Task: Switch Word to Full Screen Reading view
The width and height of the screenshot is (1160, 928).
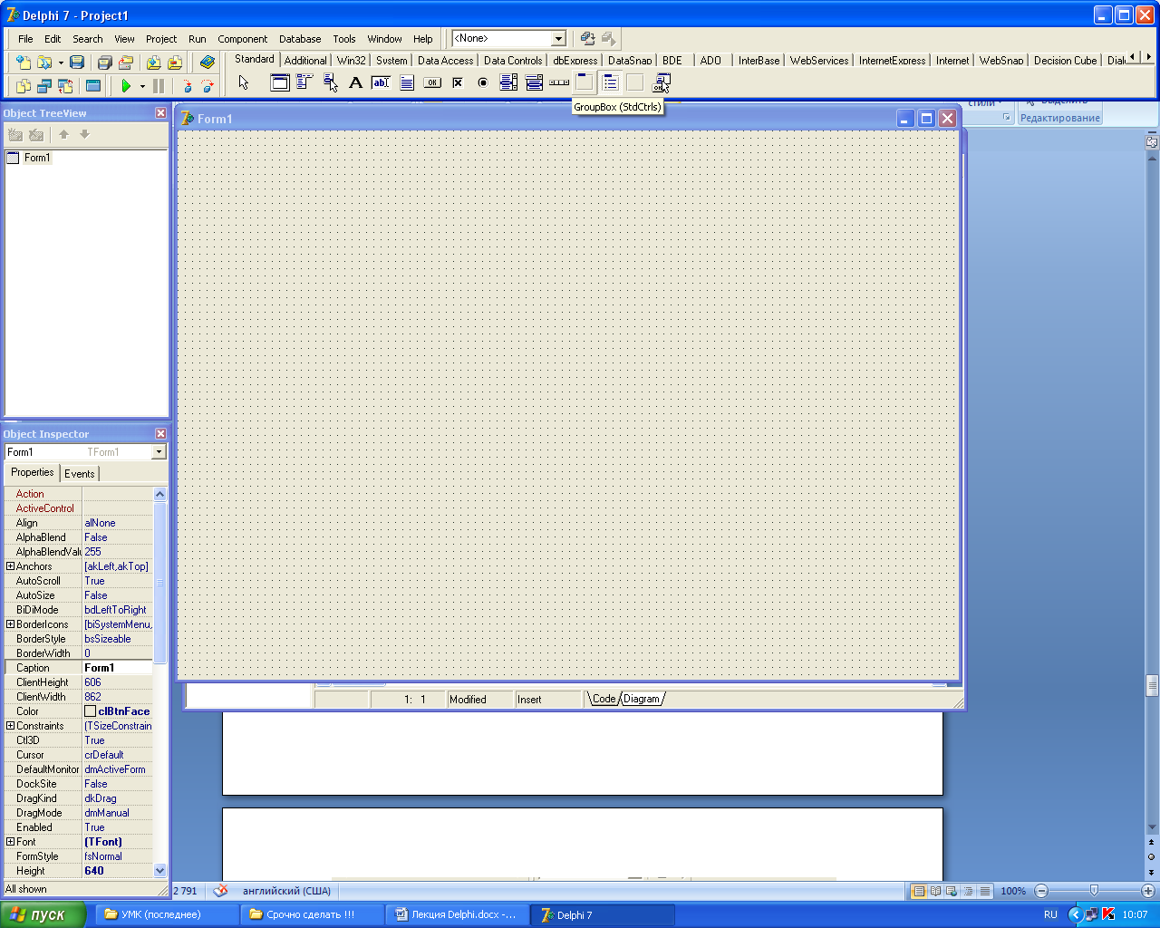Action: pyautogui.click(x=935, y=891)
